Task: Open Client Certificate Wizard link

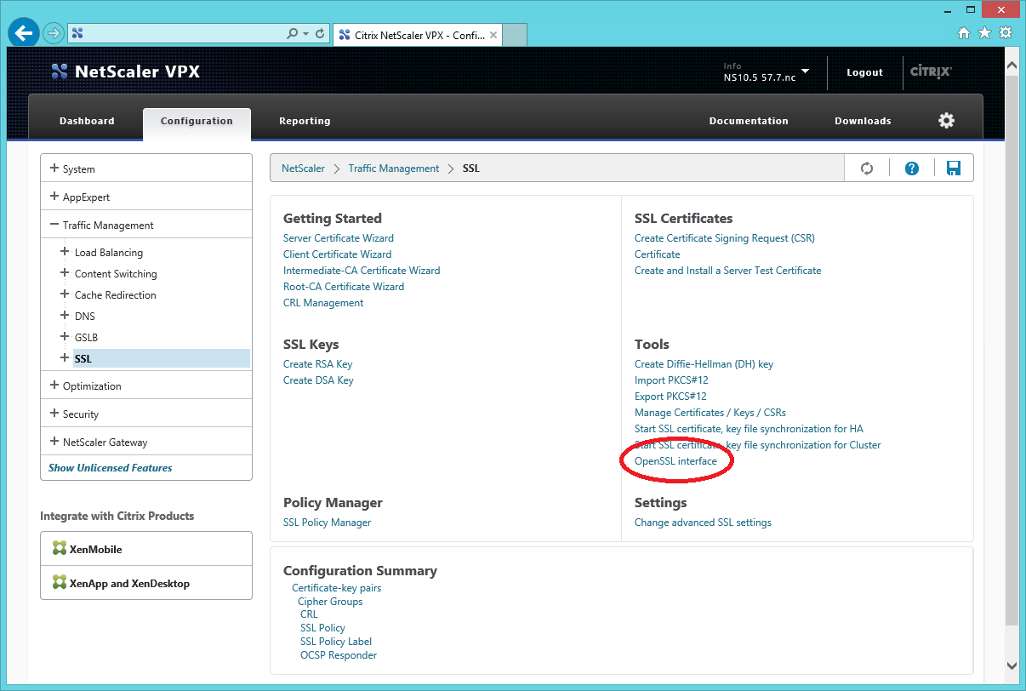Action: pyautogui.click(x=338, y=254)
